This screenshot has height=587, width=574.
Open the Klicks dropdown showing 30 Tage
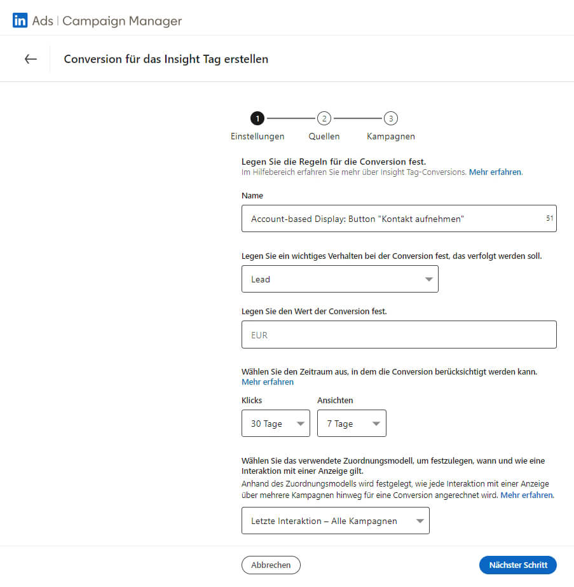[x=275, y=423]
